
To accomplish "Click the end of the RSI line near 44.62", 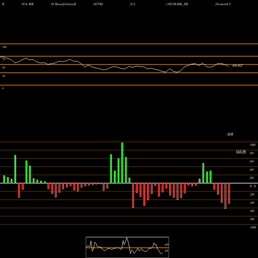I will tap(229, 67).
